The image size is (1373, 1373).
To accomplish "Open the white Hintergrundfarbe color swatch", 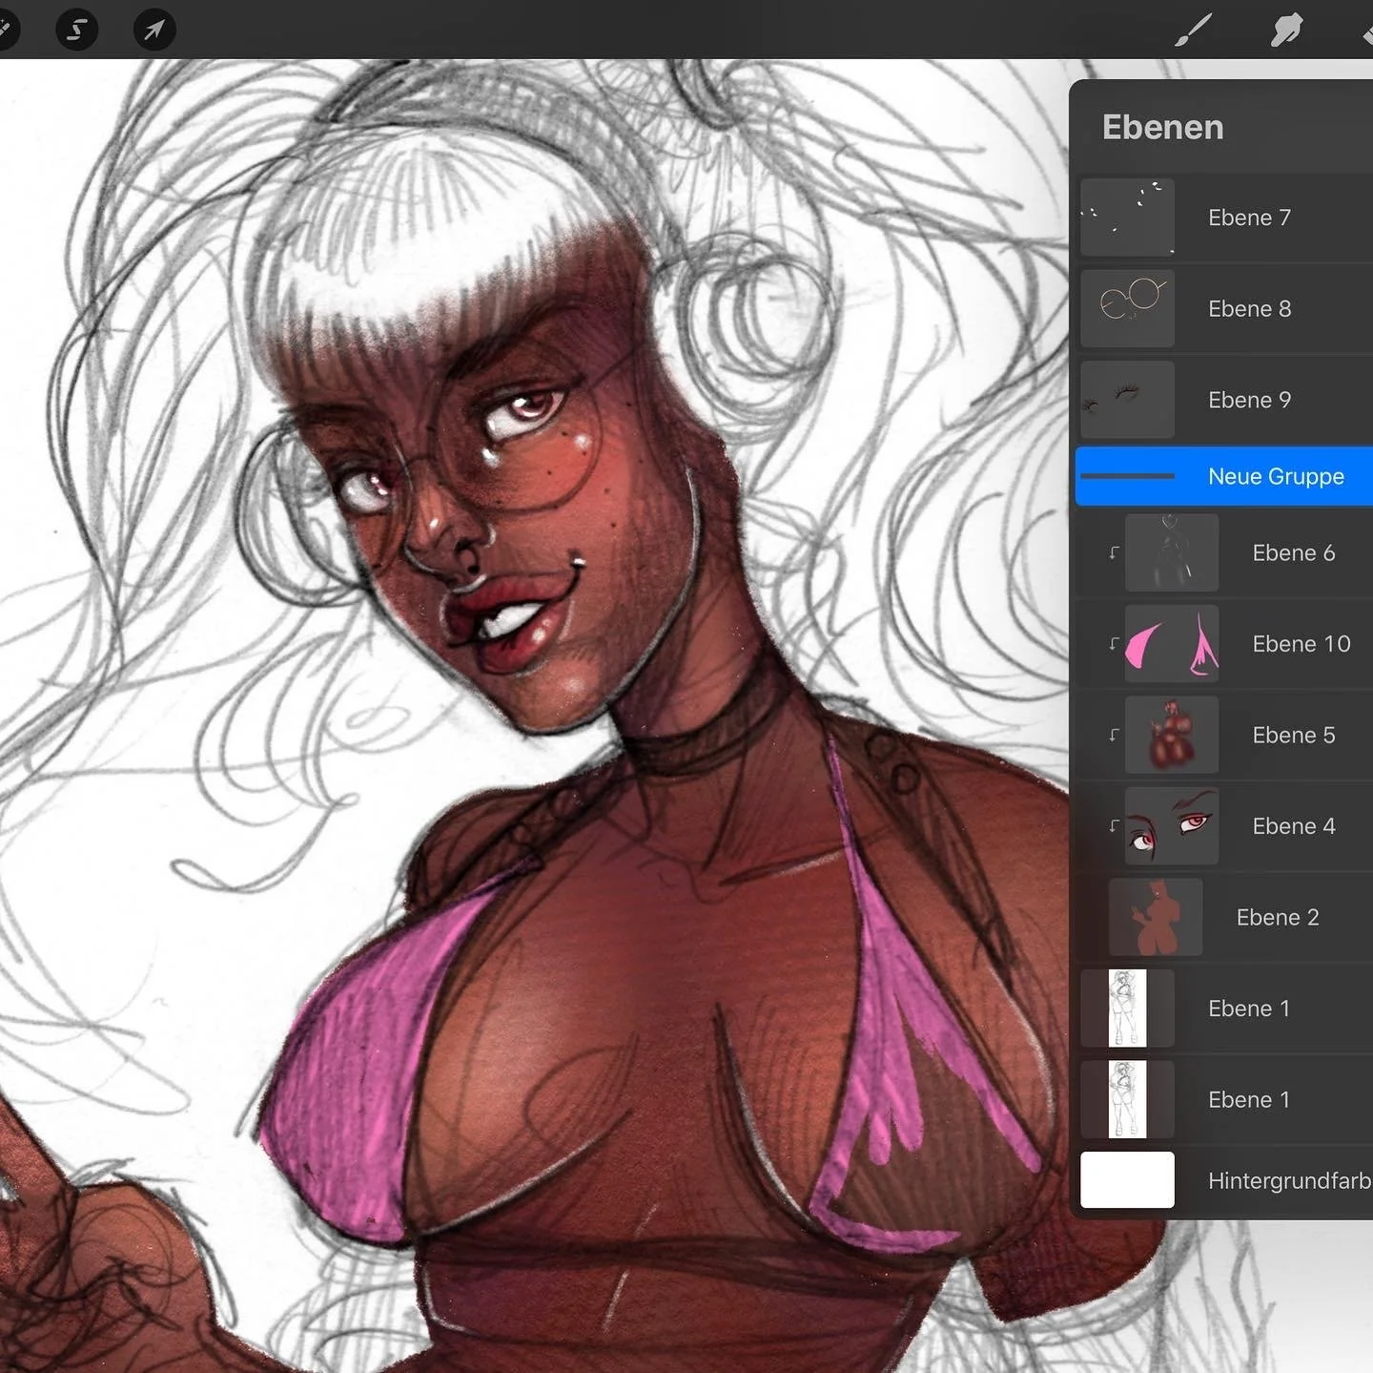I will pos(1127,1180).
